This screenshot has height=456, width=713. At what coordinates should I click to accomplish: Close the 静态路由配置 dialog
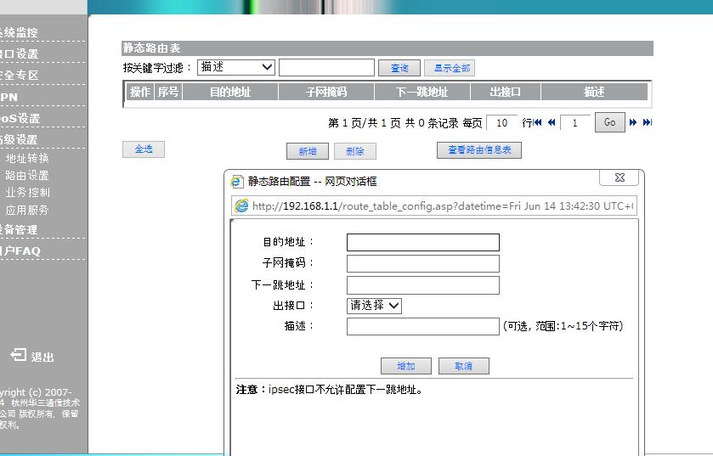click(620, 177)
